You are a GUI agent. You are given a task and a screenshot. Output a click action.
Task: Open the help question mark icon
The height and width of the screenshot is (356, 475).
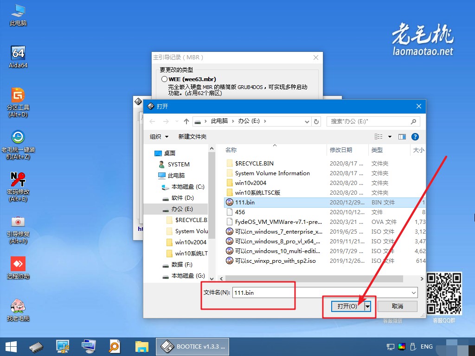pos(415,137)
